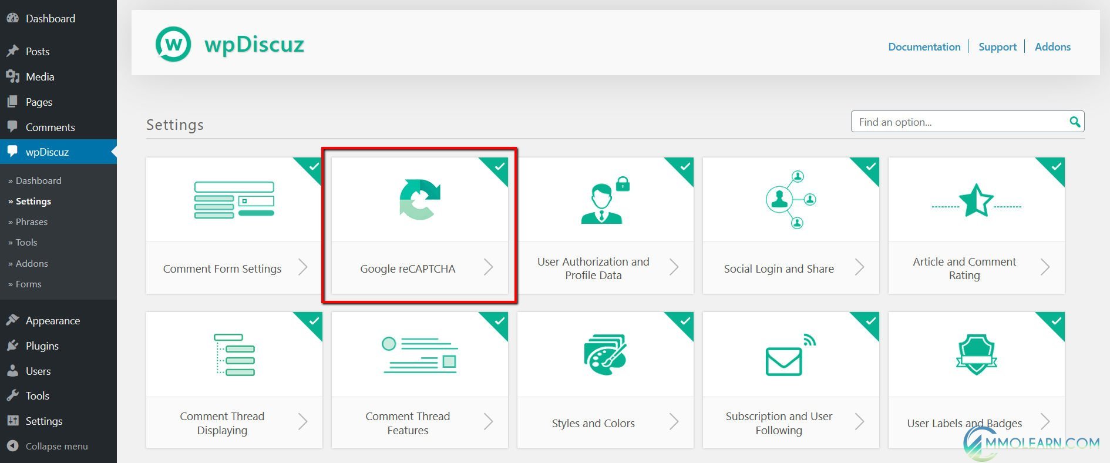1110x463 pixels.
Task: Open Comment Thread Displaying label text
Action: (222, 423)
